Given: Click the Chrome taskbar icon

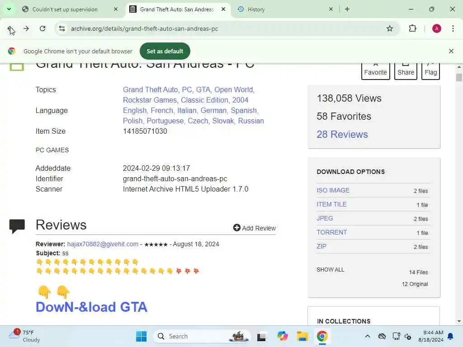Looking at the screenshot, I should click(x=322, y=336).
